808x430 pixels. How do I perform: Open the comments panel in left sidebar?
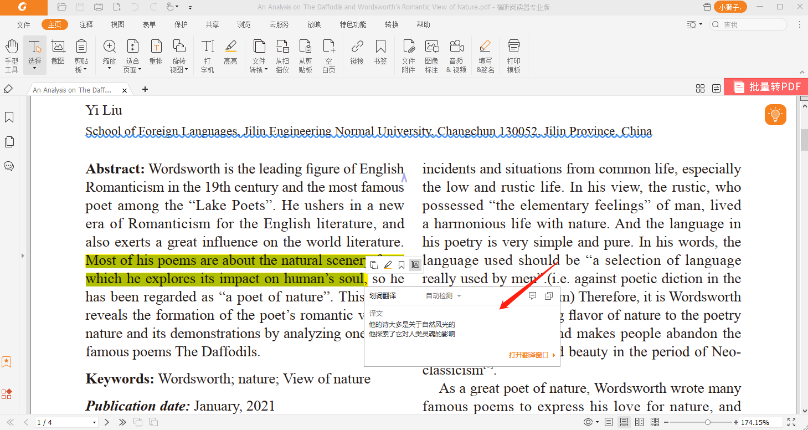(x=9, y=166)
